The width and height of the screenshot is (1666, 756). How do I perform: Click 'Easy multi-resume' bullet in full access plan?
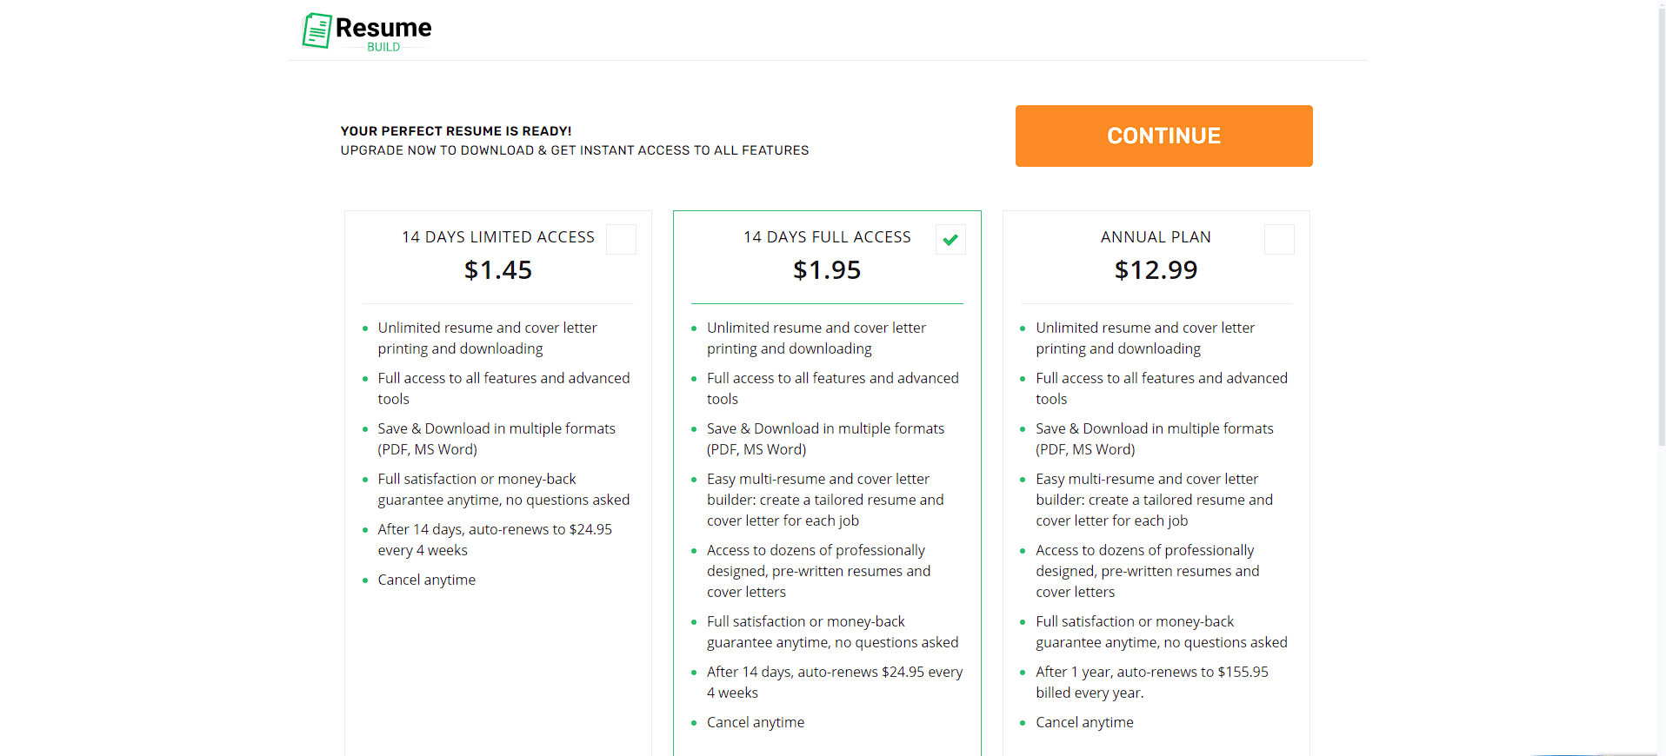[817, 479]
